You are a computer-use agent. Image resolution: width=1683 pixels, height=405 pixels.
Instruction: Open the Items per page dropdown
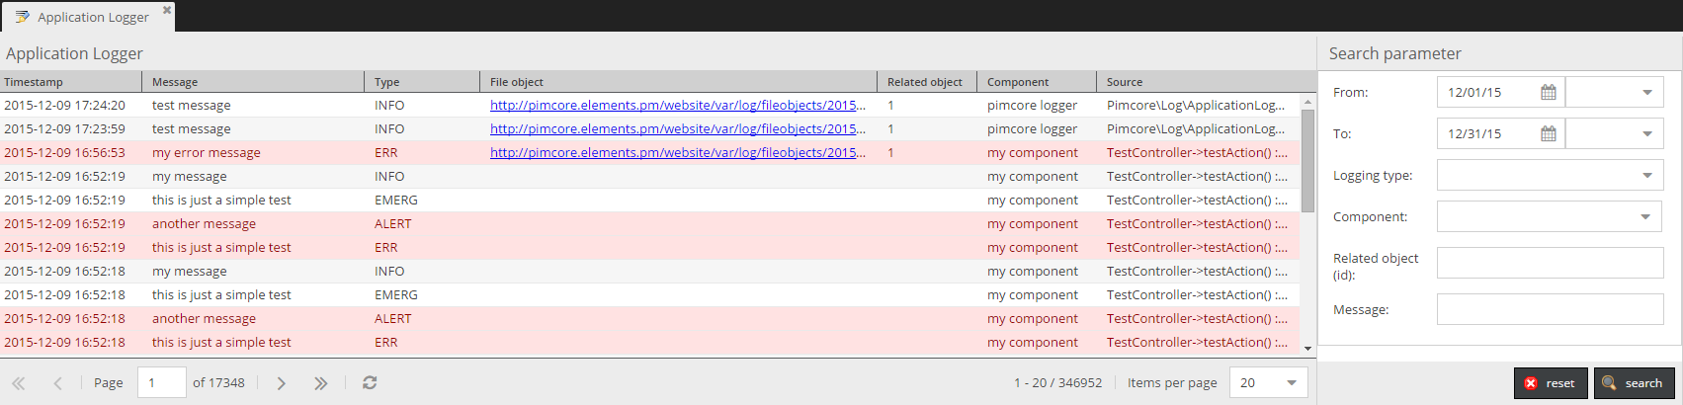[1291, 383]
